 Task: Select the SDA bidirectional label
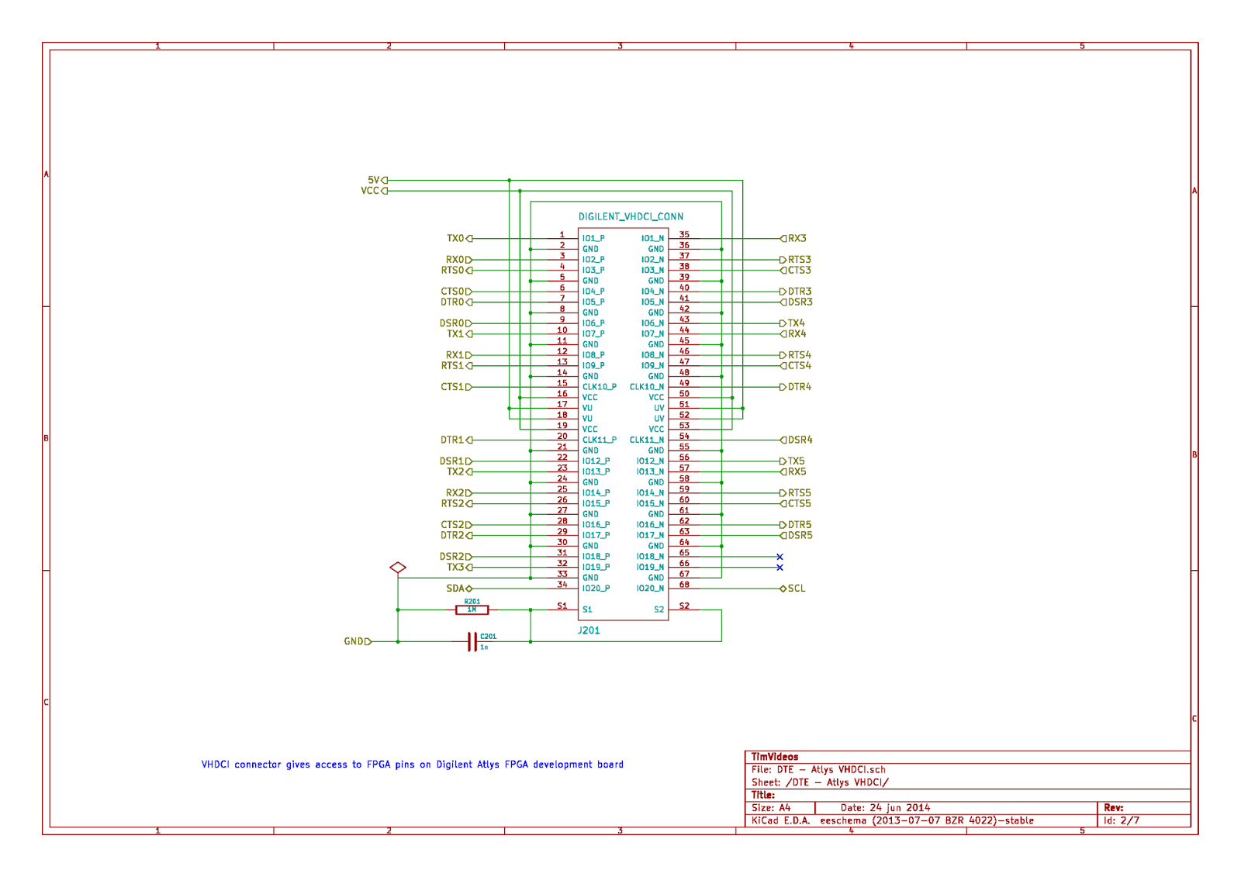(x=458, y=589)
